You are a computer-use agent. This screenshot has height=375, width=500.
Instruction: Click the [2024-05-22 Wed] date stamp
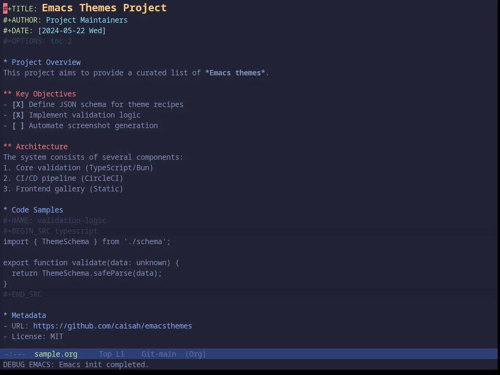pyautogui.click(x=72, y=30)
